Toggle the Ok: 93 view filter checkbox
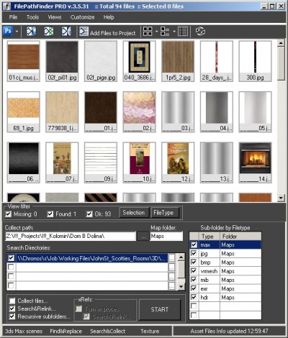 click(89, 214)
